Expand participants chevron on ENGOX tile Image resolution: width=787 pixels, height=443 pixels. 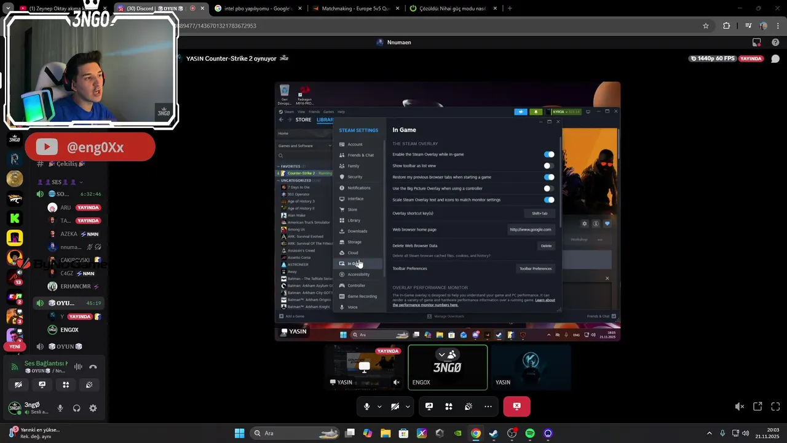pyautogui.click(x=441, y=355)
